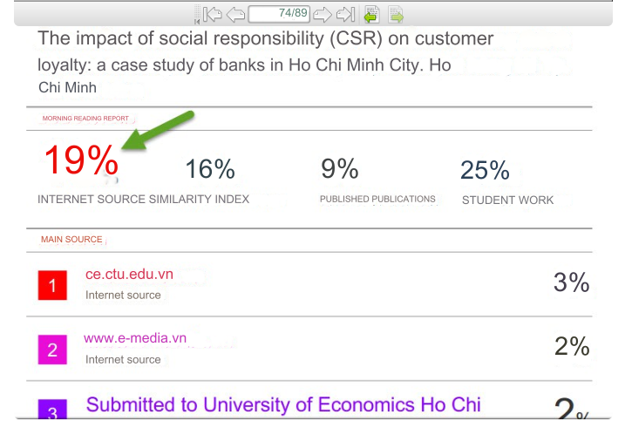Click the next document icon
Image resolution: width=625 pixels, height=428 pixels.
click(396, 14)
